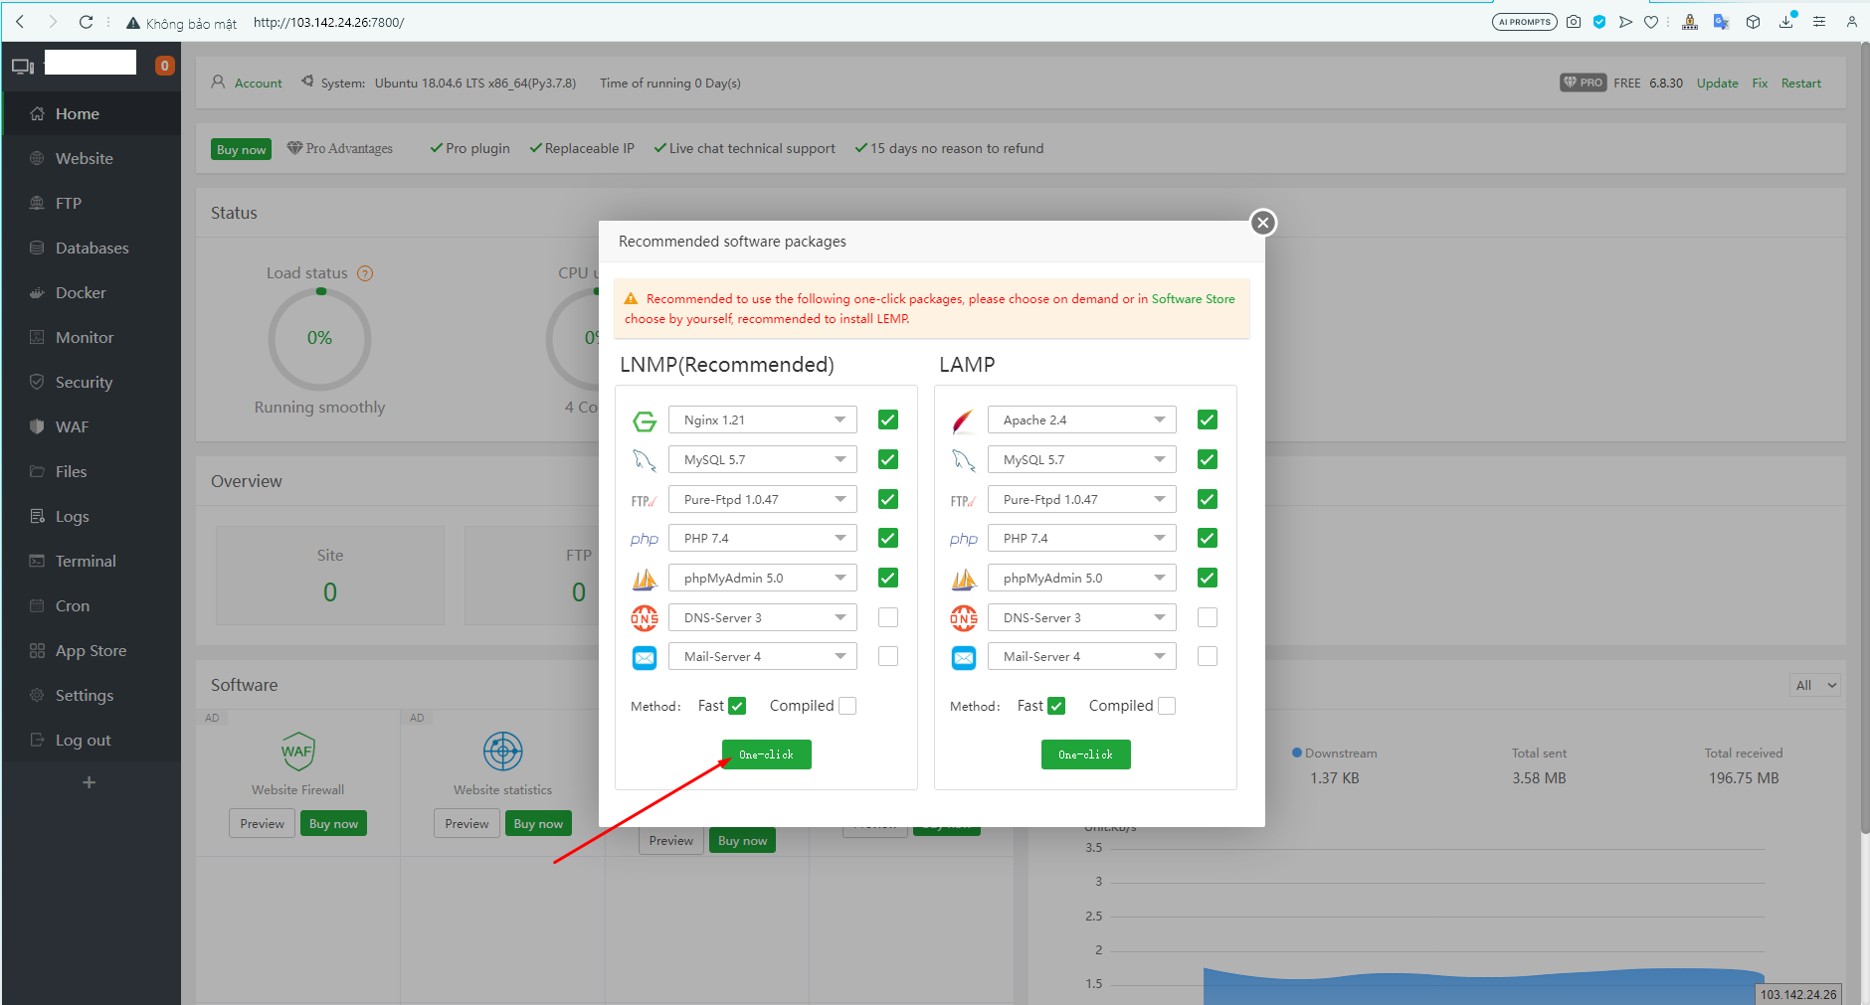
Task: Open Apache 2.4 version dropdown
Action: coord(1082,419)
